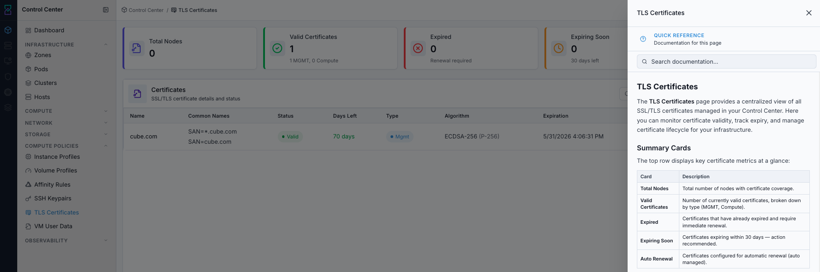Click the Valid Certificates checkmark icon
The width and height of the screenshot is (820, 272).
click(277, 48)
